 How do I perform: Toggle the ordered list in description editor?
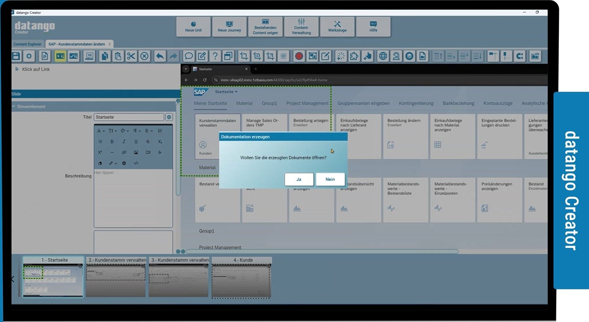pyautogui.click(x=160, y=131)
